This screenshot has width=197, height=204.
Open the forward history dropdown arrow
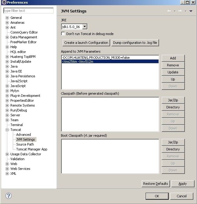(x=186, y=11)
